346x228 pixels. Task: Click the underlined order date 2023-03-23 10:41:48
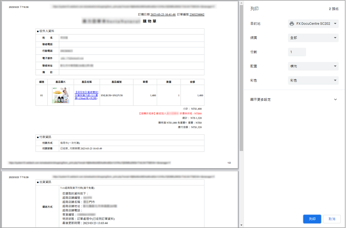click(163, 15)
